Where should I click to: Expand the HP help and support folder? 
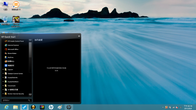pyautogui.click(x=3, y=90)
